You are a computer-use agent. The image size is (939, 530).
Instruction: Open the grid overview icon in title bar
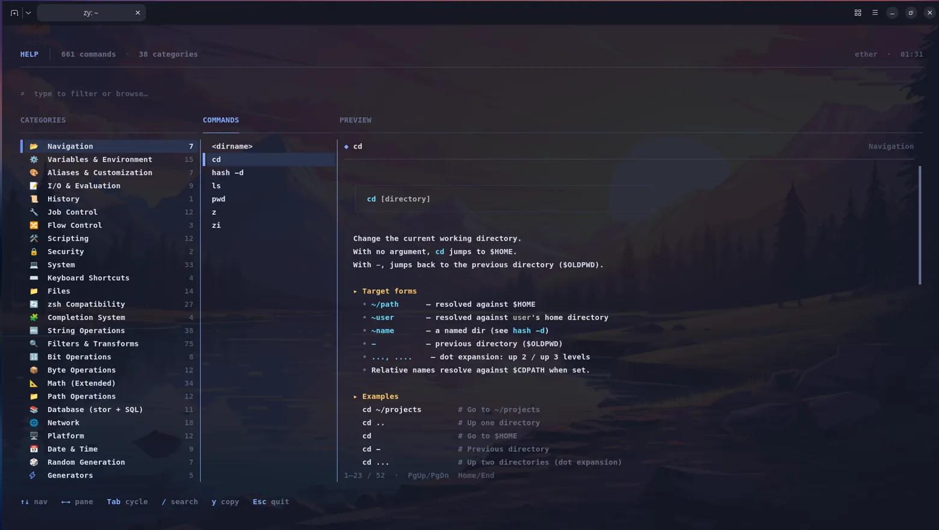pyautogui.click(x=858, y=13)
